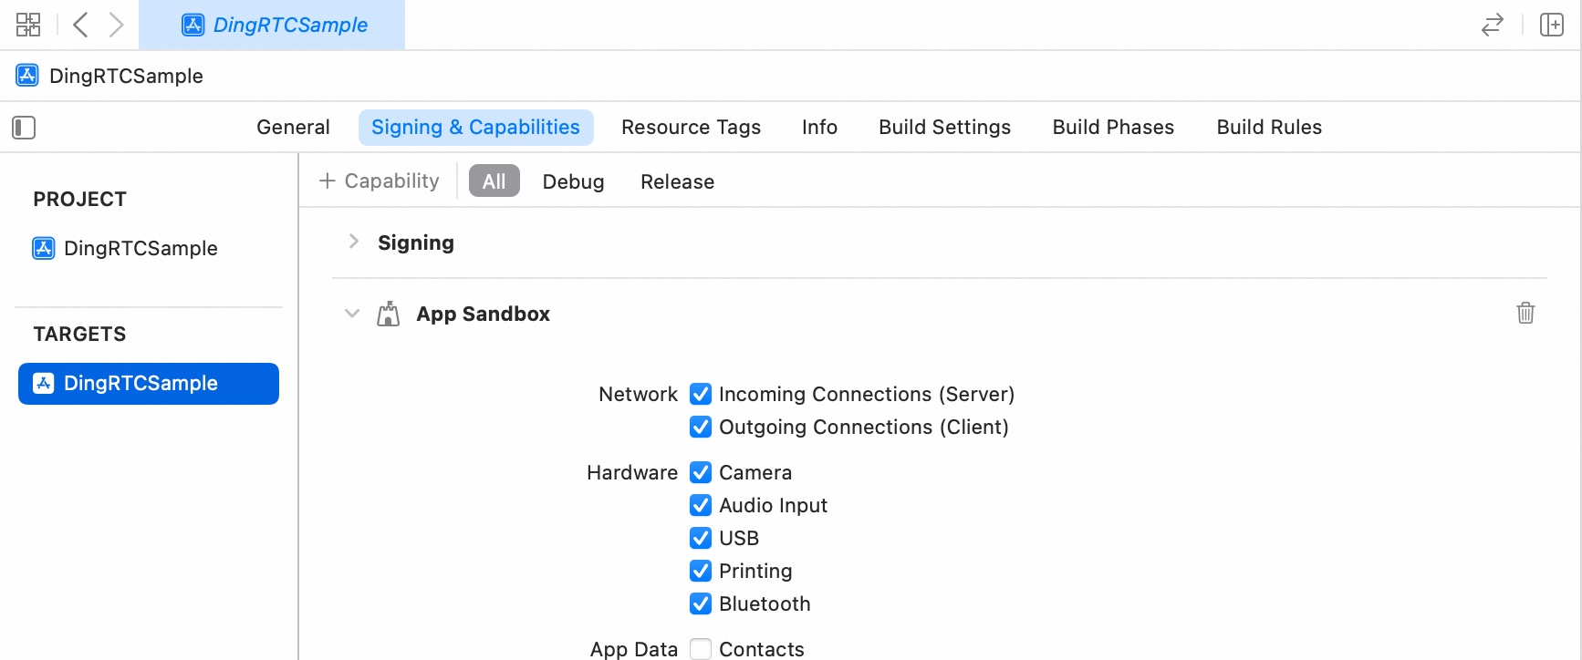The width and height of the screenshot is (1582, 660).
Task: Select the DingRTCSample editor tab
Action: click(x=272, y=25)
